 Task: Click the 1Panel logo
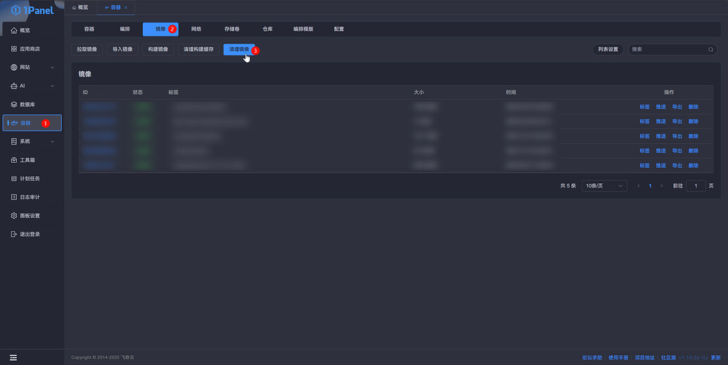click(32, 11)
